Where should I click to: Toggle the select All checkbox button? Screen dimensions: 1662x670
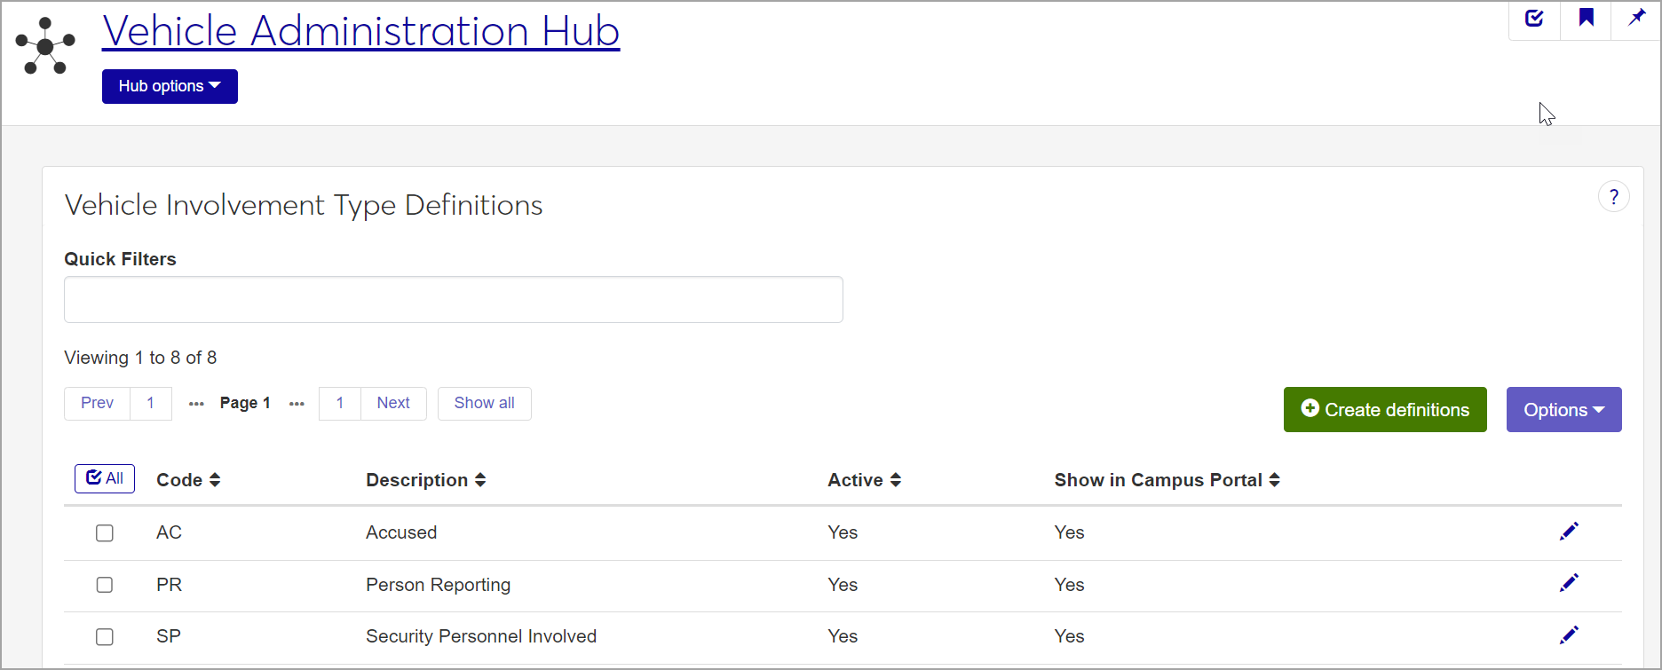coord(105,478)
